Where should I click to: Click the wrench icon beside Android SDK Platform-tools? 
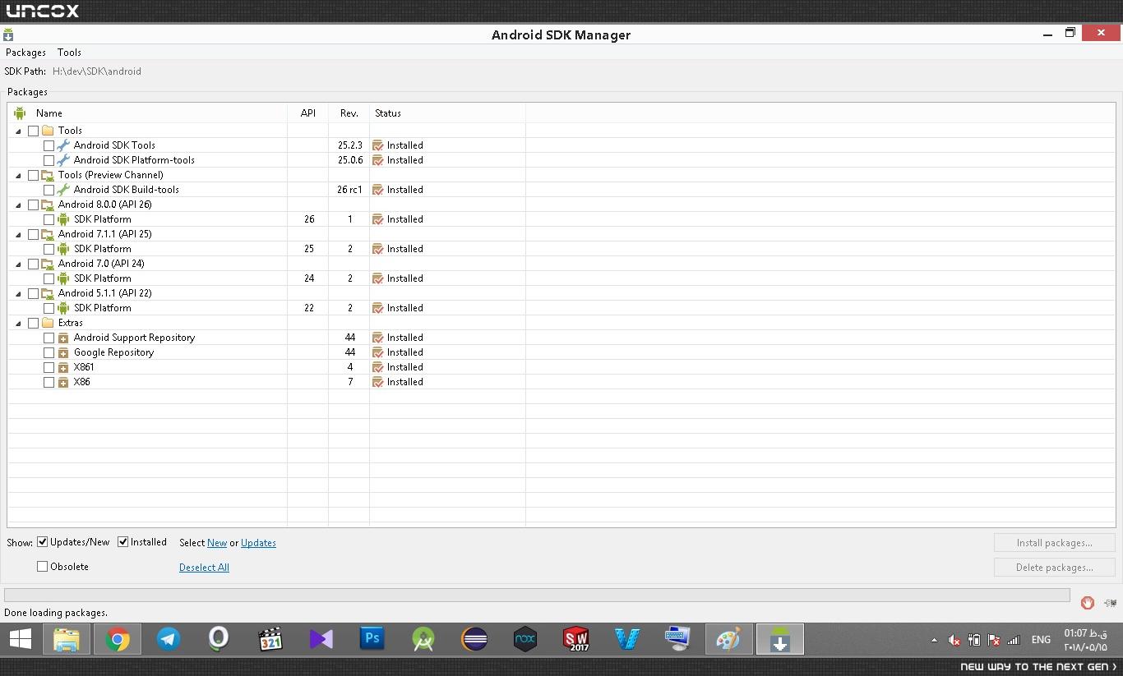pyautogui.click(x=63, y=160)
